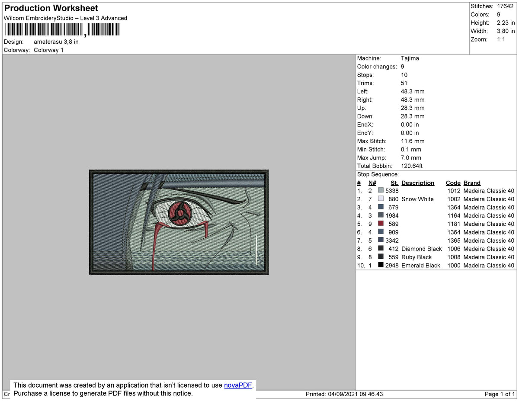Image resolution: width=519 pixels, height=401 pixels.
Task: Click the printed timestamp "04/09/2021 09.46.43"
Action: pyautogui.click(x=356, y=394)
